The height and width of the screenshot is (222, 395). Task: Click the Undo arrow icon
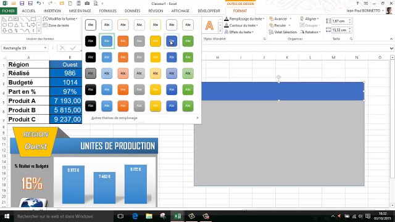click(x=38, y=4)
